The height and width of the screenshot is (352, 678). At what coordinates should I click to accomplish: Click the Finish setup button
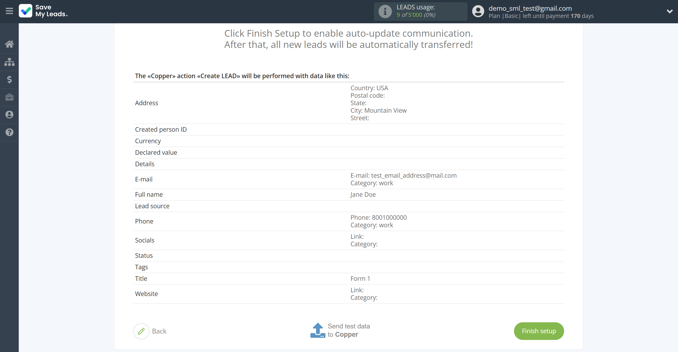point(539,331)
